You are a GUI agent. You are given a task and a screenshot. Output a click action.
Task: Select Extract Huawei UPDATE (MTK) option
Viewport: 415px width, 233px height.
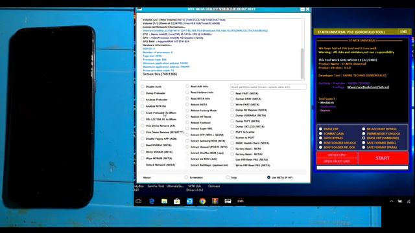point(207,147)
